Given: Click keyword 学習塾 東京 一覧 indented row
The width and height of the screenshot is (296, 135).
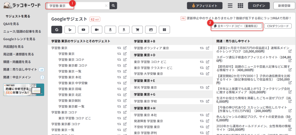Looking at the screenshot, I should coord(70,71).
